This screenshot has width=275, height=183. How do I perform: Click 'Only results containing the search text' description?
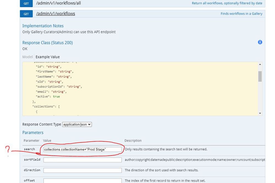pos(166,149)
